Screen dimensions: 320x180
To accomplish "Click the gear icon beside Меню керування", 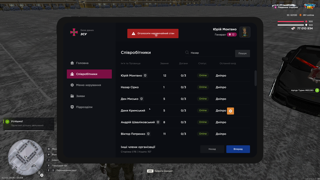I will pyautogui.click(x=72, y=85).
